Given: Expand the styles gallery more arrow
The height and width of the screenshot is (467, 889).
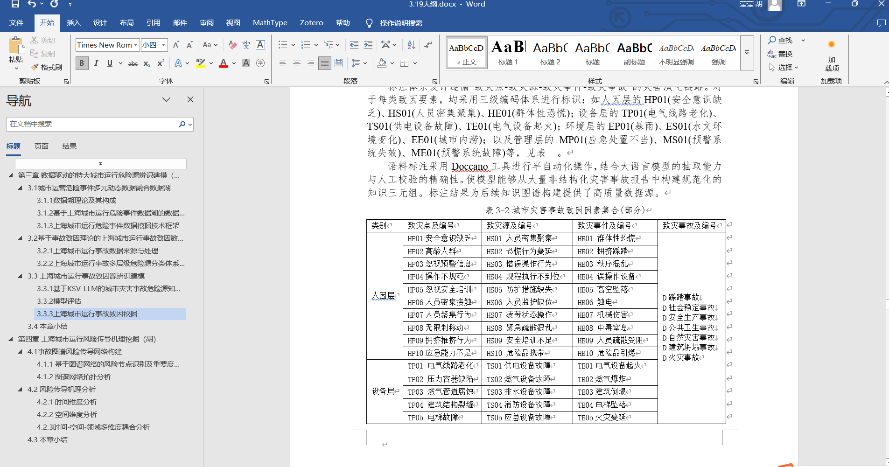Looking at the screenshot, I should coord(747,53).
